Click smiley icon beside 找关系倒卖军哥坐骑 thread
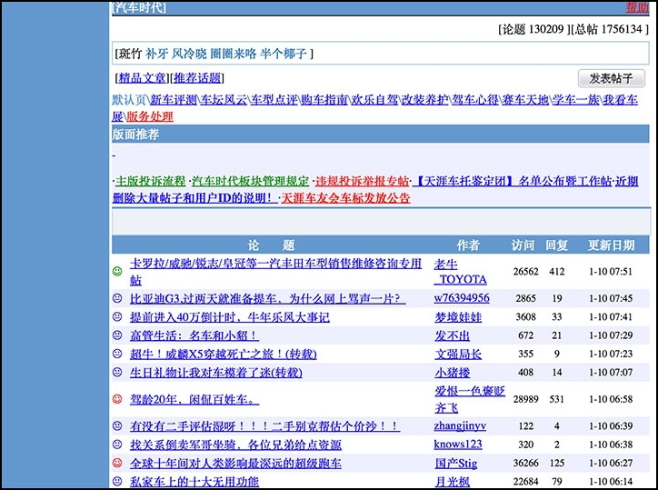This screenshot has height=490, width=658. click(117, 445)
